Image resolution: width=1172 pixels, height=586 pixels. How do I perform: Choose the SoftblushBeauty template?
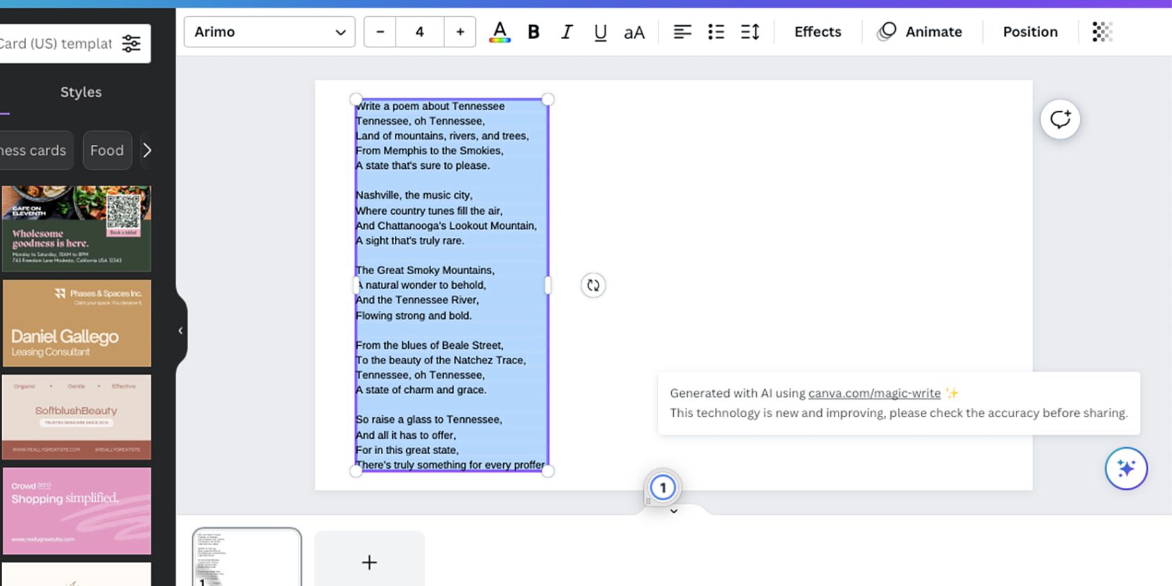click(76, 416)
